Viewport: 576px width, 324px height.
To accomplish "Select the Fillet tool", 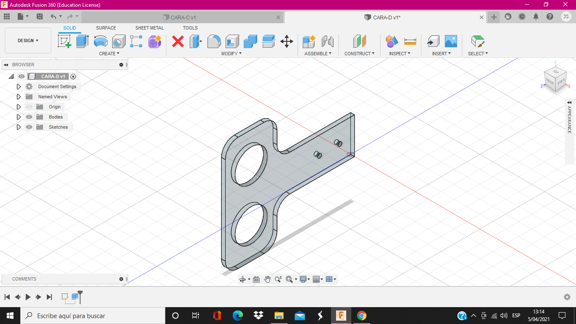I will point(214,41).
